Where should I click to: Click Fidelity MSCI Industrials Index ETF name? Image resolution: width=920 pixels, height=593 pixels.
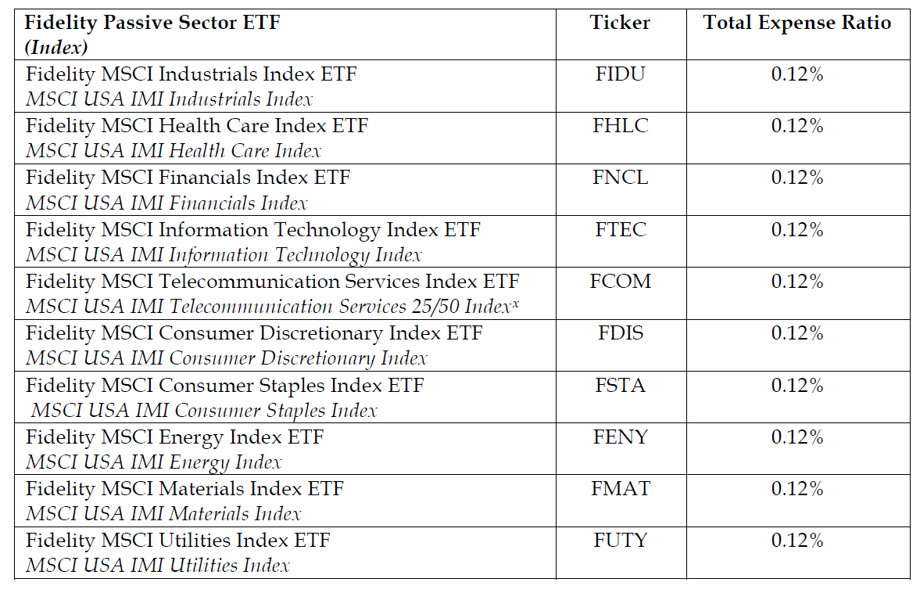pyautogui.click(x=192, y=75)
